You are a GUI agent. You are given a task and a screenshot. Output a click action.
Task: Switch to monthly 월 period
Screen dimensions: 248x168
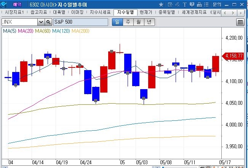point(139,22)
